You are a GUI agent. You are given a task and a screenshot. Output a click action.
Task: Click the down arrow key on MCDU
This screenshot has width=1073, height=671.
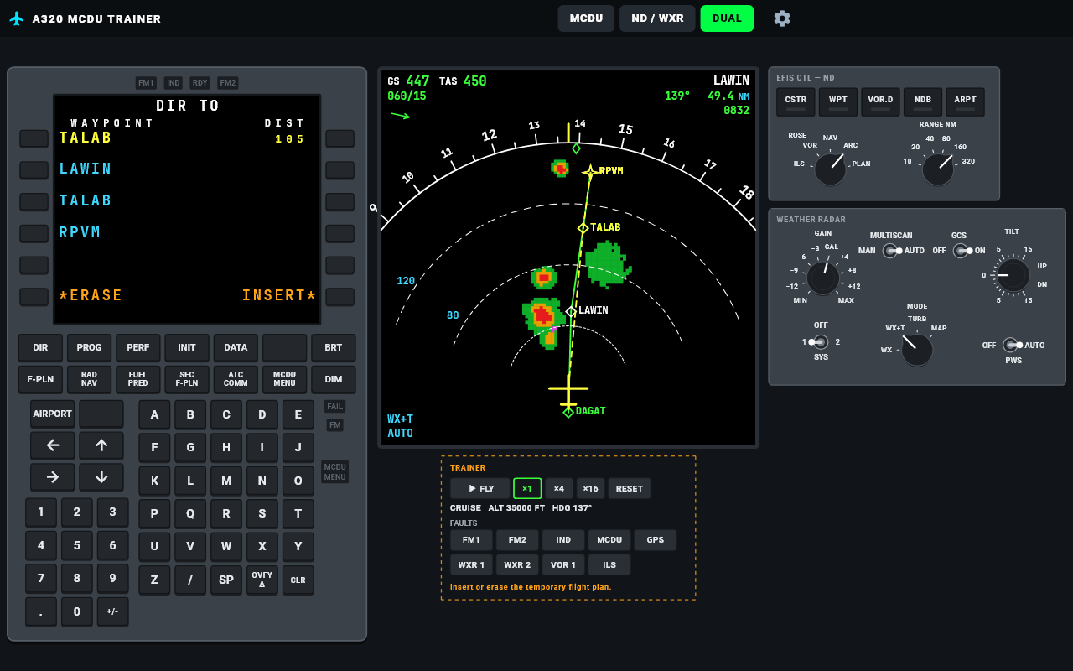point(101,477)
